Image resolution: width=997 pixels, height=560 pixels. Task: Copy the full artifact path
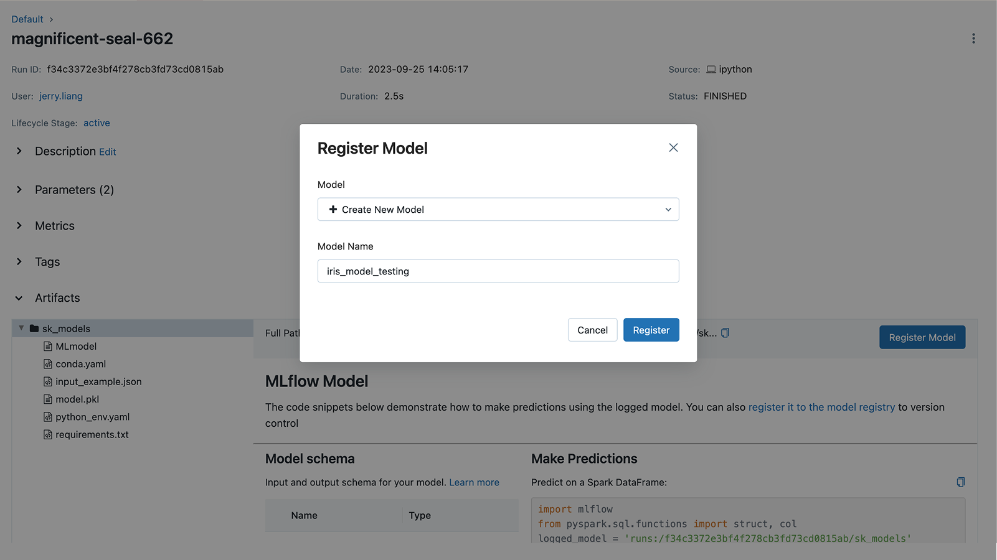(x=724, y=333)
